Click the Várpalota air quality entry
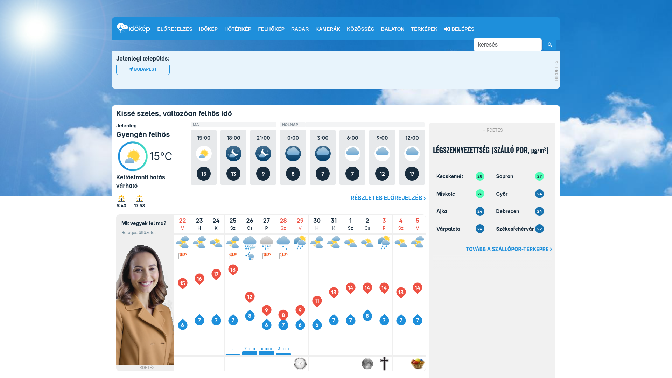Image resolution: width=672 pixels, height=378 pixels. point(460,229)
